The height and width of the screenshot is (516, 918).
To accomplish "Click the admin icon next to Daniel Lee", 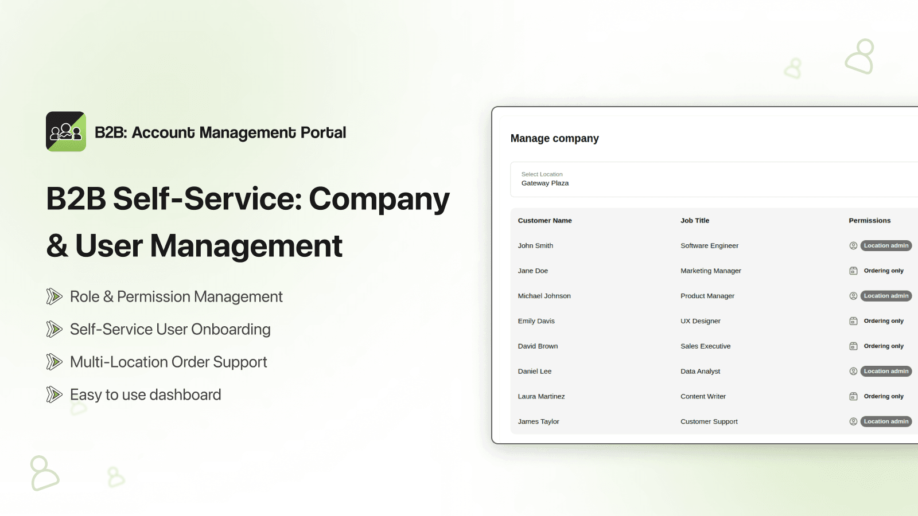I will (x=853, y=371).
